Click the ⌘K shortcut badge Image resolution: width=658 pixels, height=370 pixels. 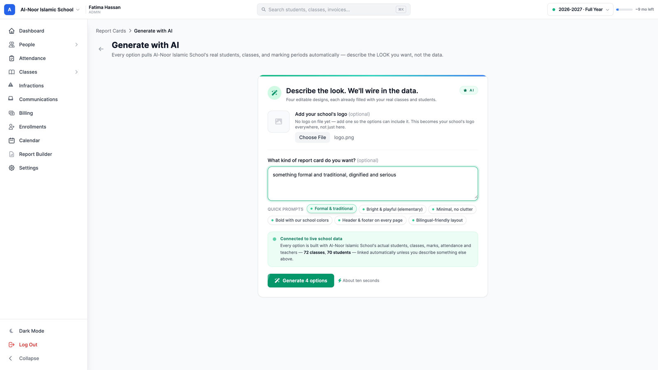pos(401,9)
